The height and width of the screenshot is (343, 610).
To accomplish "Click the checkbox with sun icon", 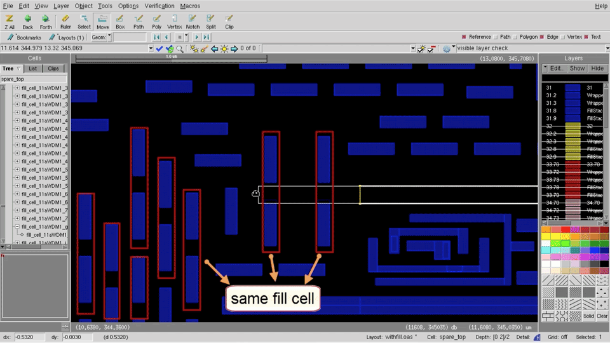I will pyautogui.click(x=421, y=49).
